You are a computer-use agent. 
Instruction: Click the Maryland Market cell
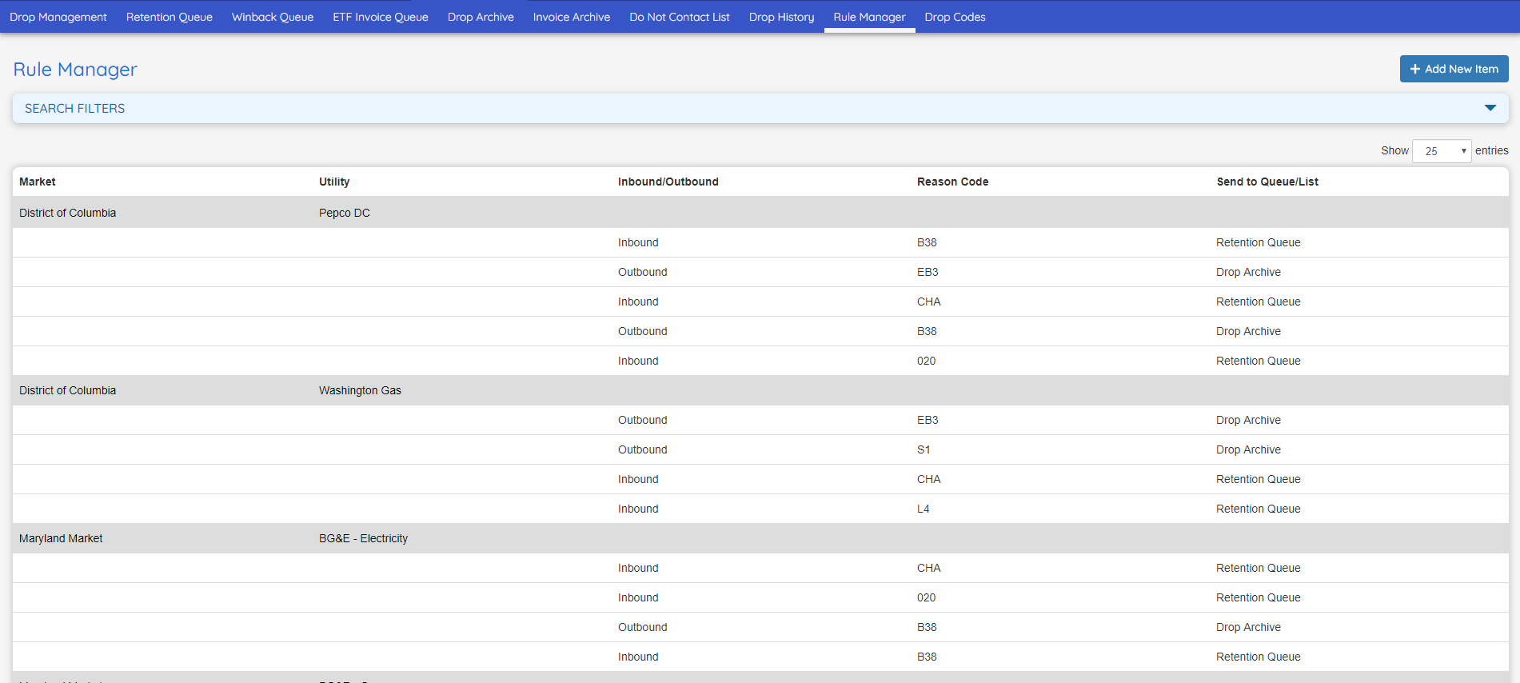pos(61,538)
